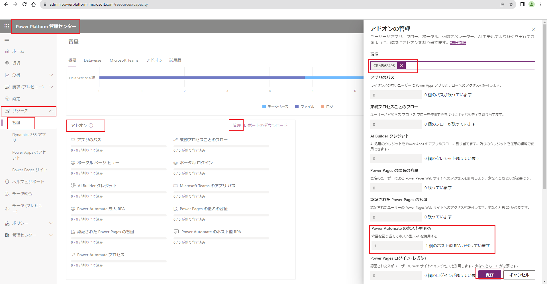Switch to the 試用版 tab

[x=175, y=60]
